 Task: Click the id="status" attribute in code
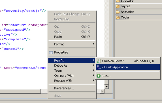click(x=14, y=25)
